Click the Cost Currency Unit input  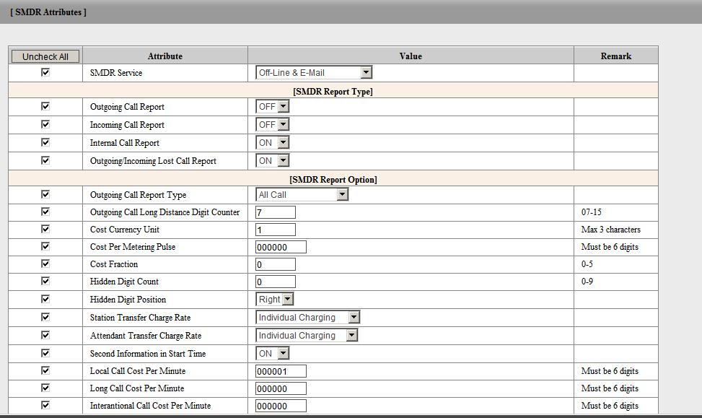pos(276,230)
